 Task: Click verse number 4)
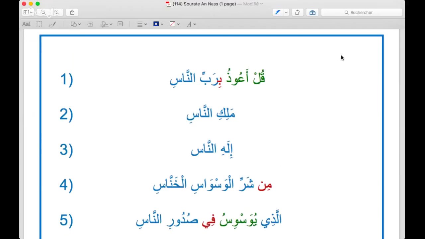[66, 185]
